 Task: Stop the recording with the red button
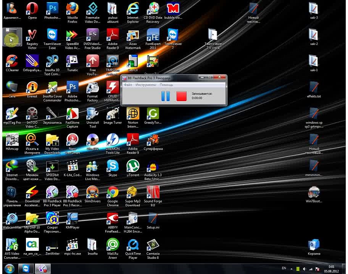[181, 96]
